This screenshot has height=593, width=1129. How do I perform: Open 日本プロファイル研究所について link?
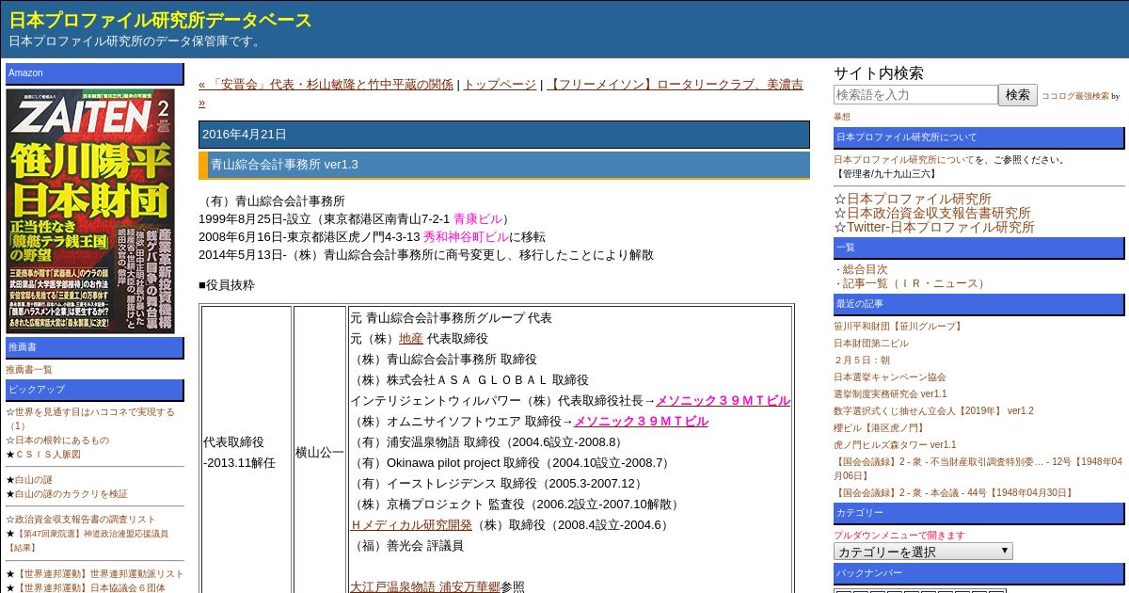click(904, 160)
